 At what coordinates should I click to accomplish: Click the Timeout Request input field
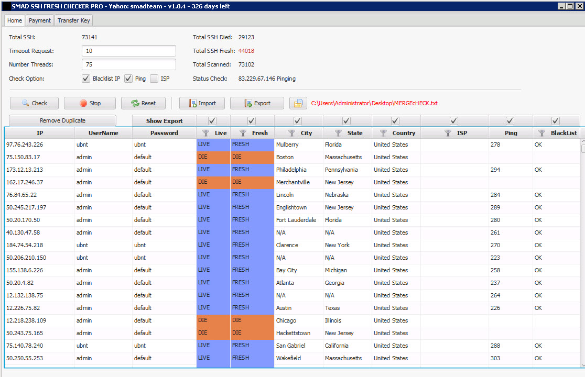(128, 51)
